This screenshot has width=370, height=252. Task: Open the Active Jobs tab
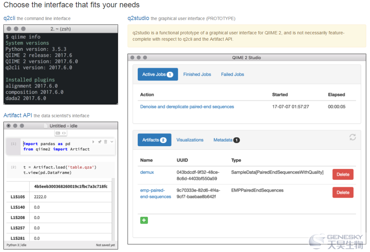click(x=158, y=74)
